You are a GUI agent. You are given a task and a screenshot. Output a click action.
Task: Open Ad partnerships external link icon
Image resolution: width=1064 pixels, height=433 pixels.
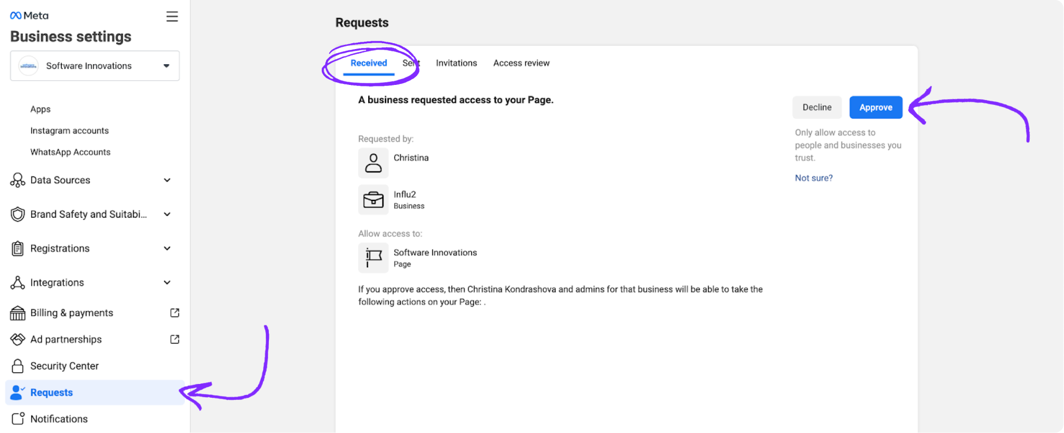click(175, 339)
